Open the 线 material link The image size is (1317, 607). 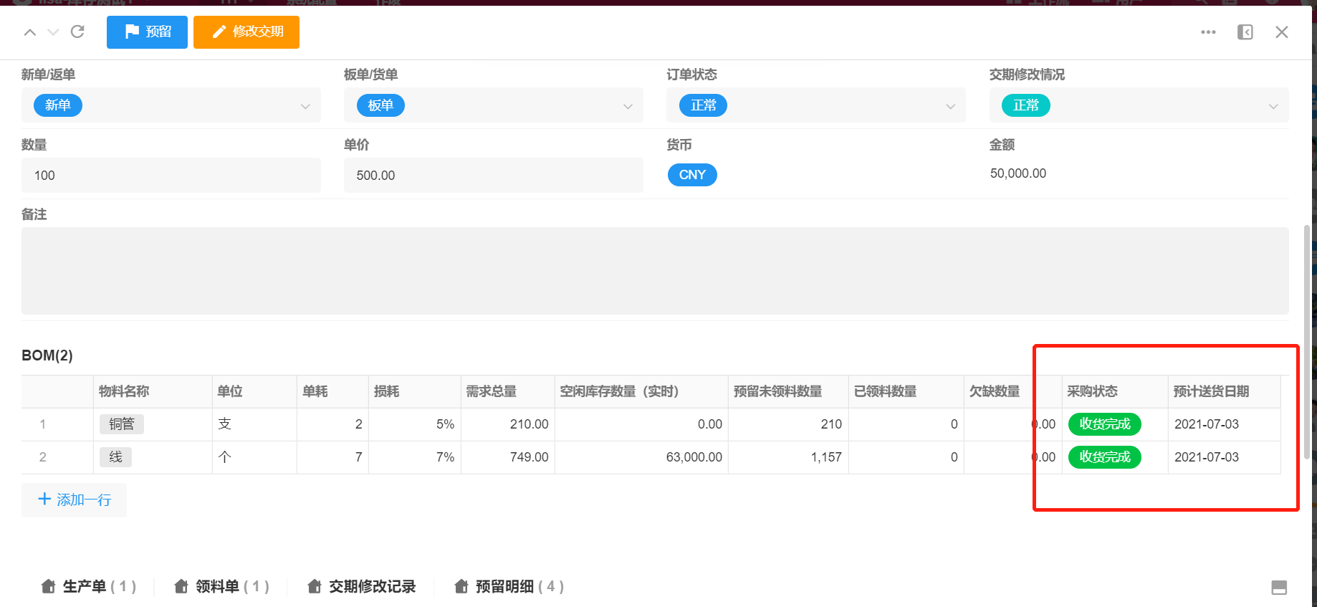pyautogui.click(x=116, y=457)
